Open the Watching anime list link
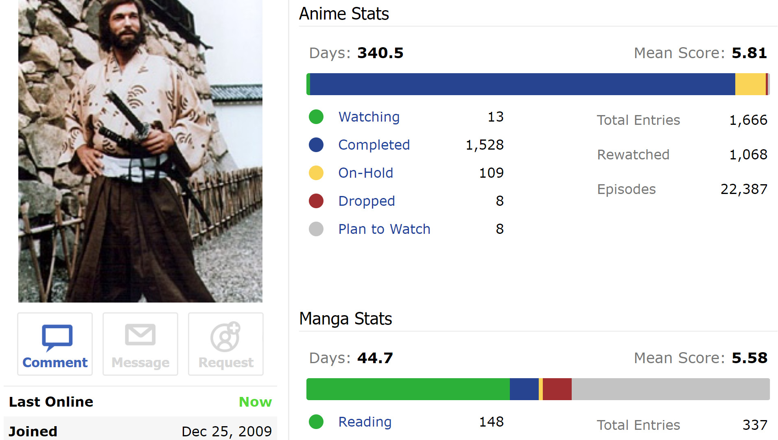The width and height of the screenshot is (778, 440). coord(369,117)
